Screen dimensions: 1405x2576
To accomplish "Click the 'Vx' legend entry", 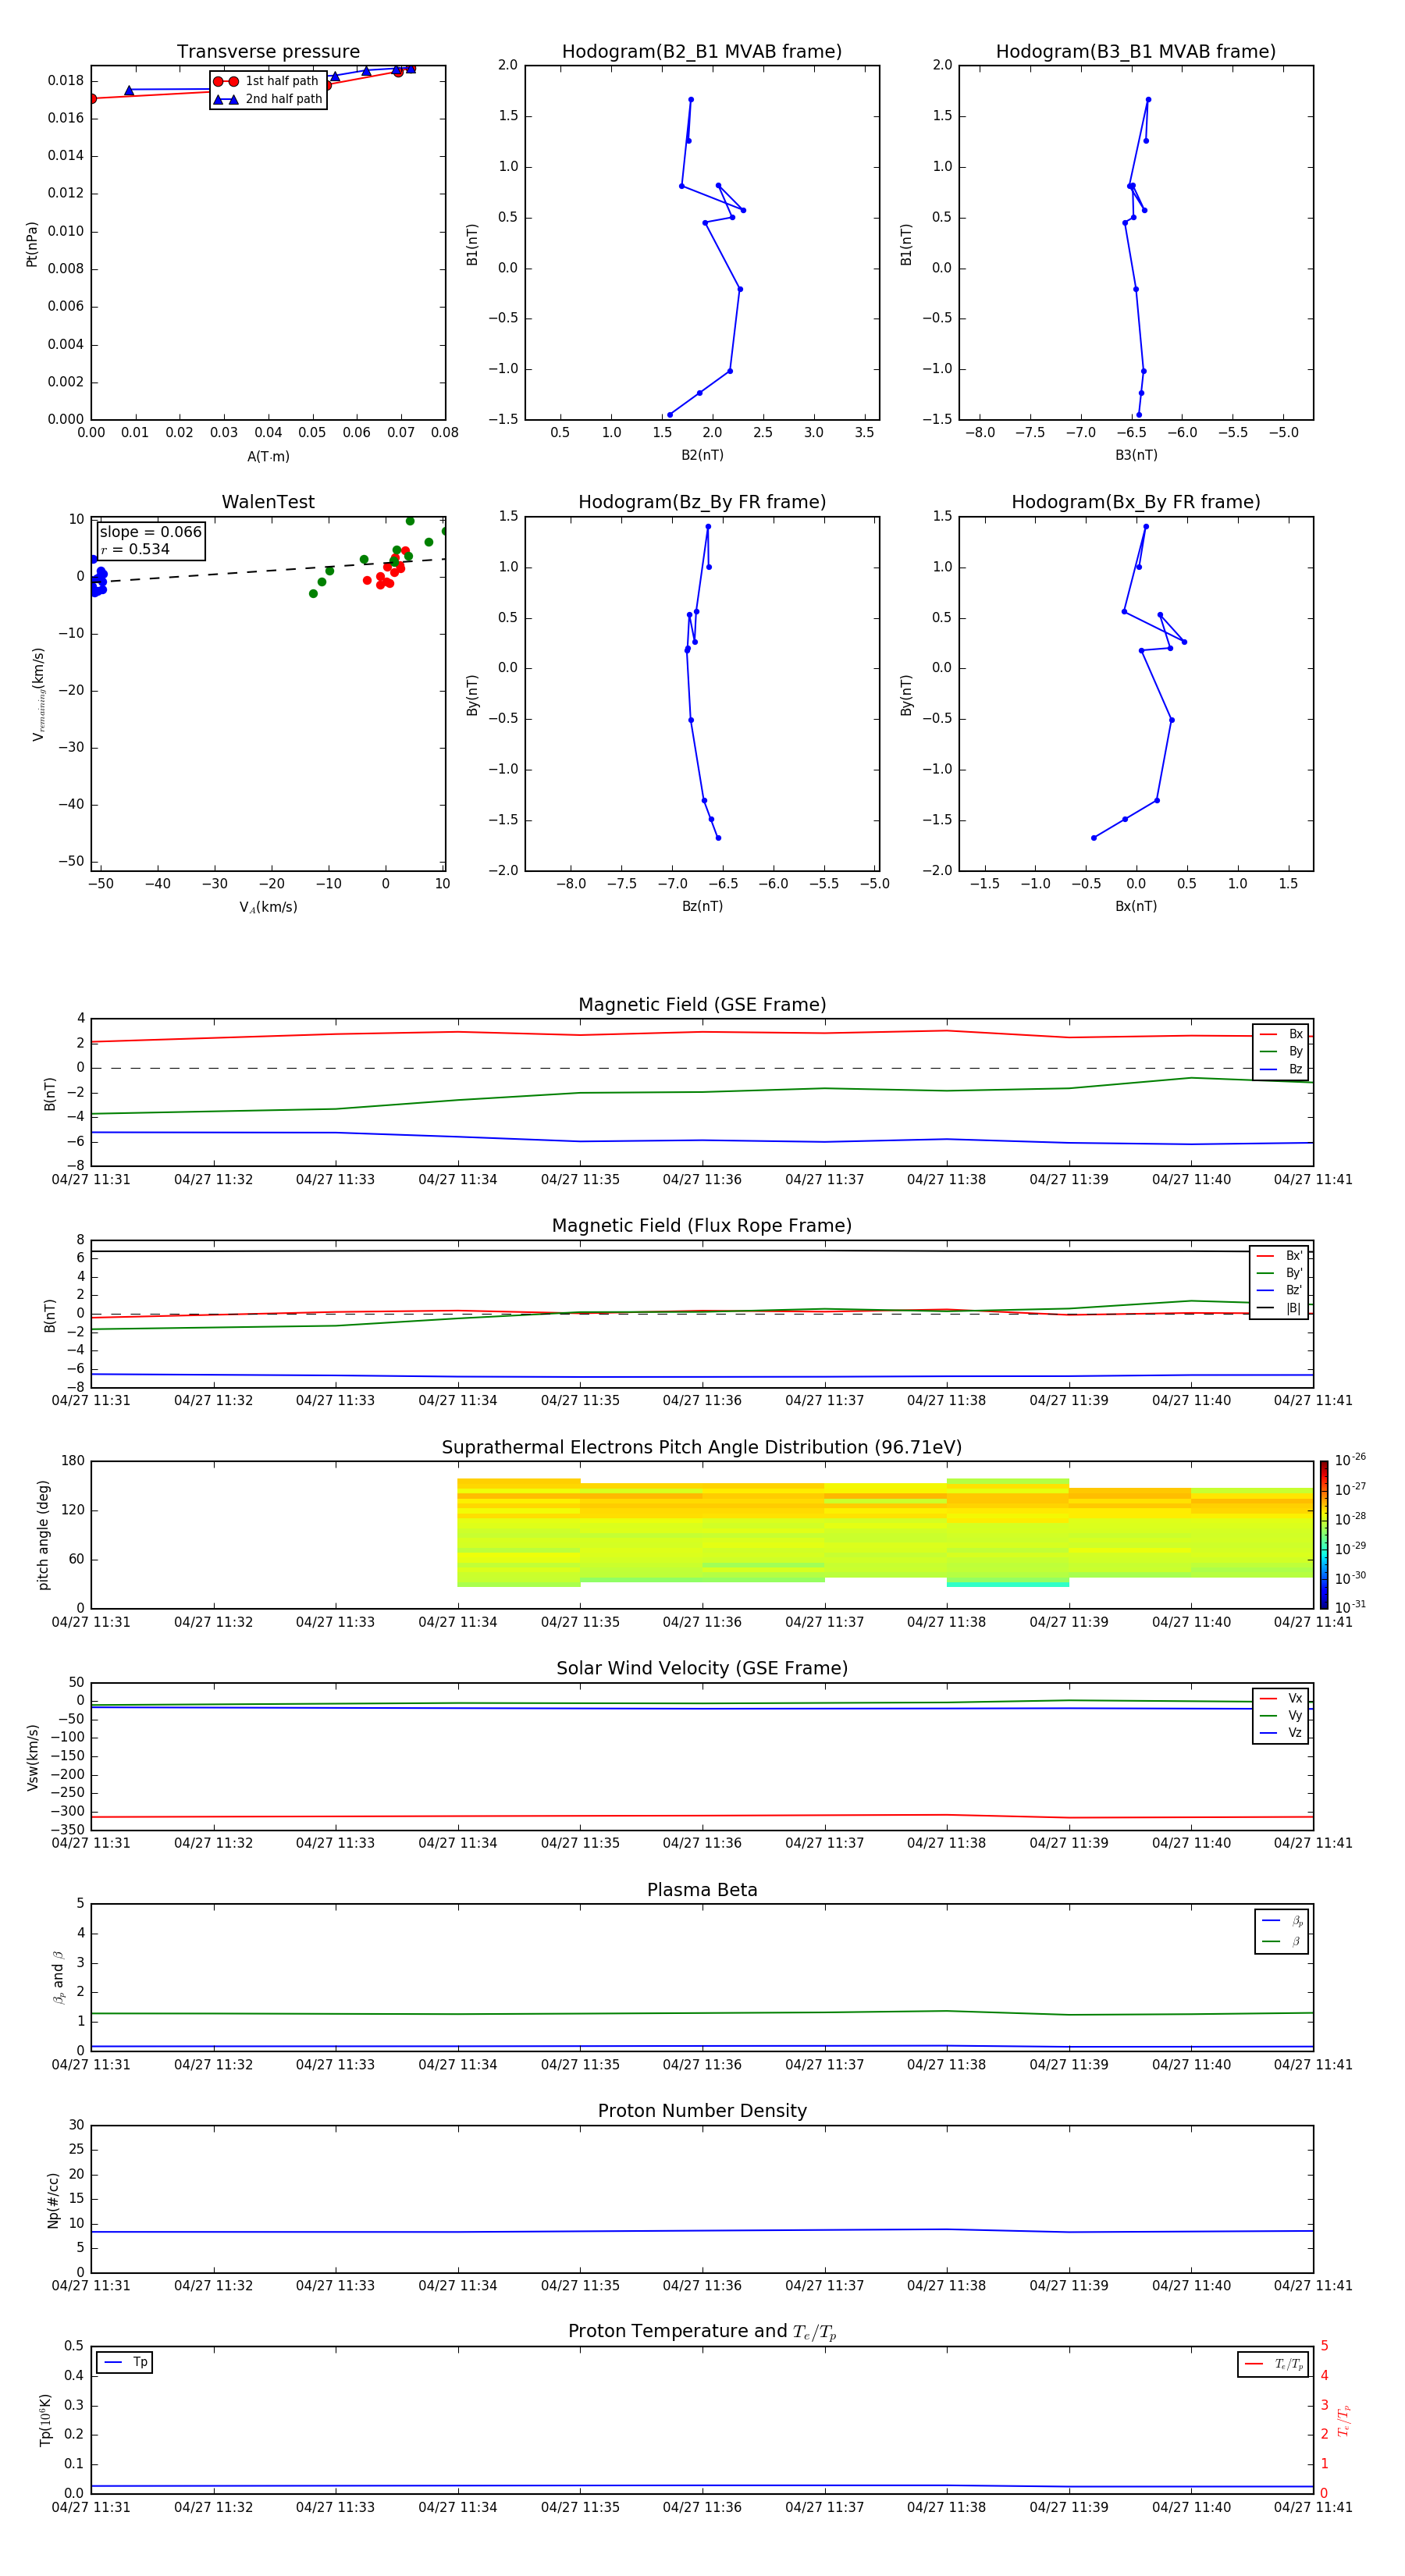I will pos(1281,1698).
